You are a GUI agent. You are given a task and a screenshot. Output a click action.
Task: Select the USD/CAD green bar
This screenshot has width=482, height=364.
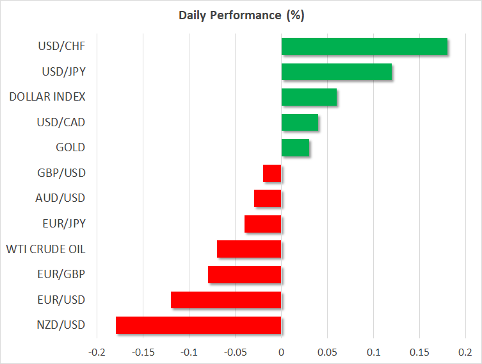pyautogui.click(x=300, y=122)
